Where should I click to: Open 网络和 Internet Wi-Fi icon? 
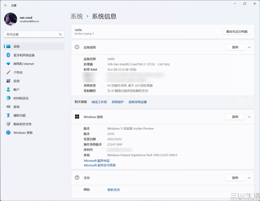coord(8,64)
